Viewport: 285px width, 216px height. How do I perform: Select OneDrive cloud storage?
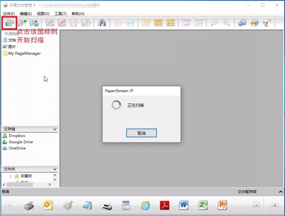[x=14, y=148]
